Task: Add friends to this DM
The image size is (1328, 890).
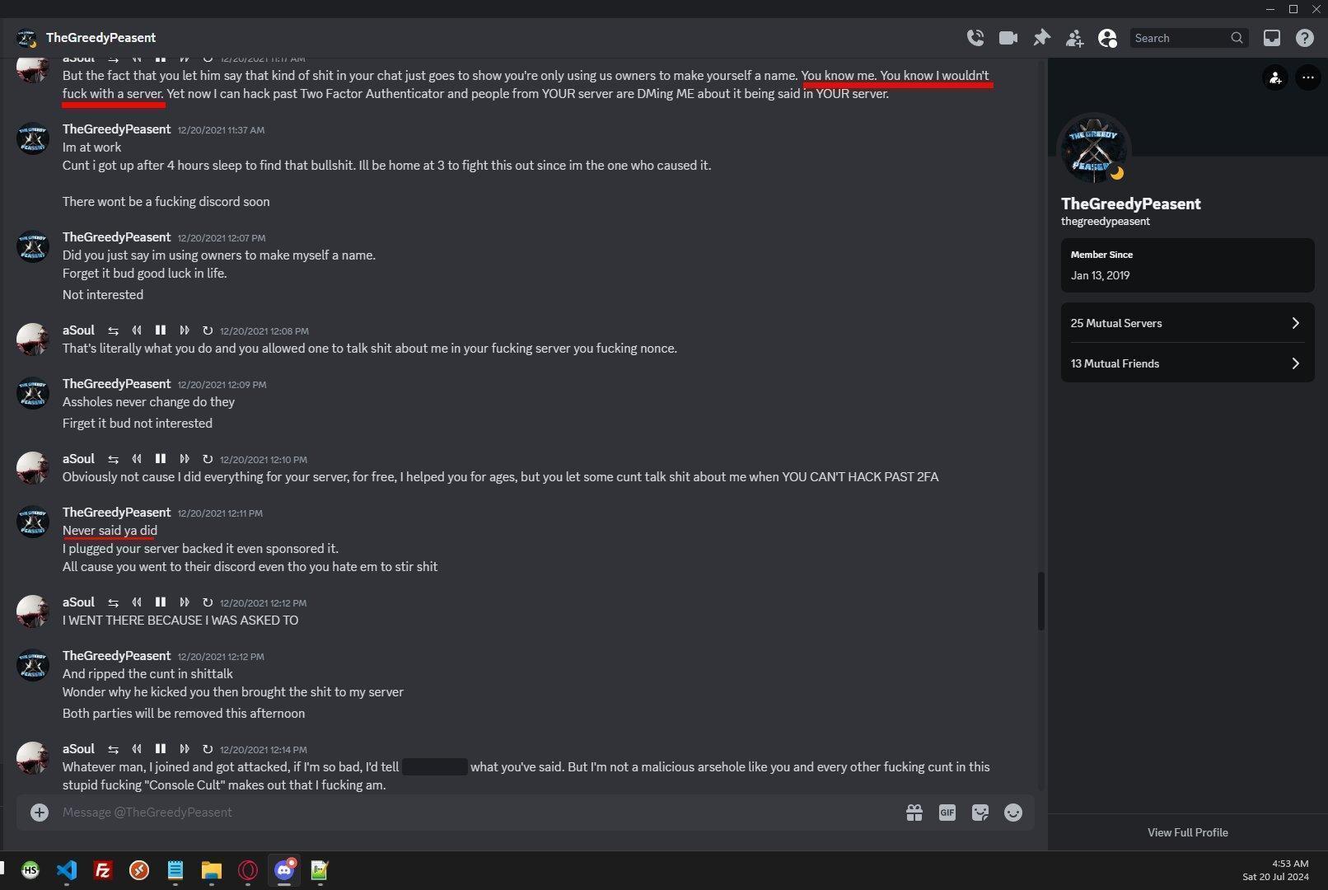Action: coord(1075,38)
